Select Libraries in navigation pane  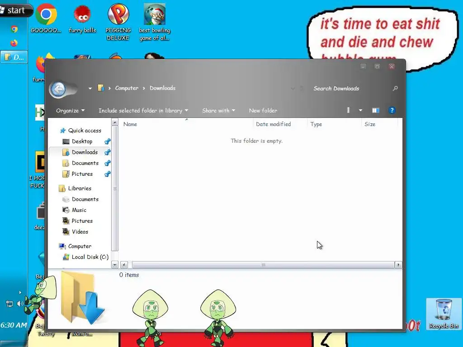(80, 188)
